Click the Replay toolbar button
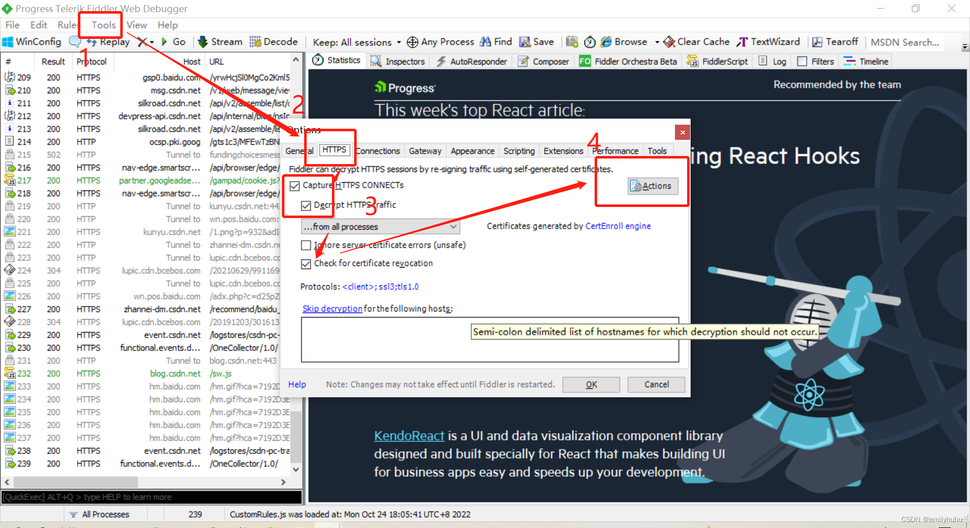Viewport: 970px width, 528px height. pyautogui.click(x=109, y=42)
